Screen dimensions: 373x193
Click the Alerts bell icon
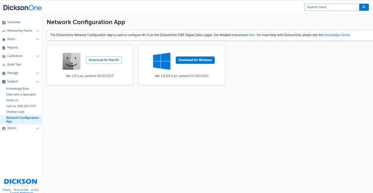(4, 39)
